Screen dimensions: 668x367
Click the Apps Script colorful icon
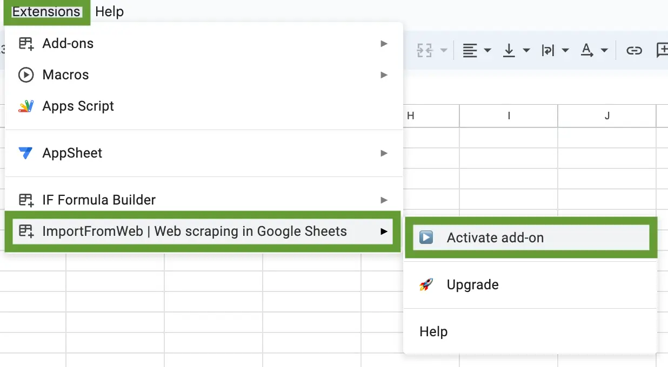[x=26, y=106]
